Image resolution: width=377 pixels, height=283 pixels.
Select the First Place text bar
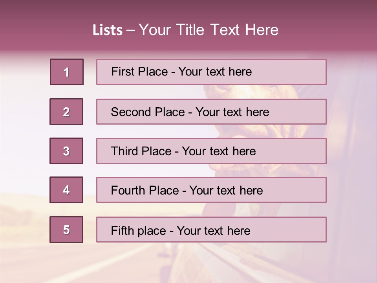pyautogui.click(x=211, y=72)
